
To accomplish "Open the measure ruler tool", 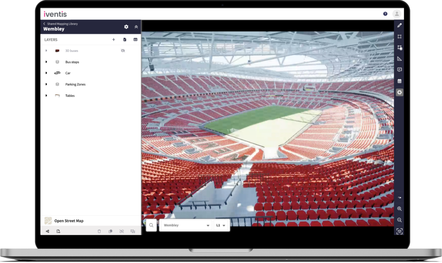I will point(399,59).
